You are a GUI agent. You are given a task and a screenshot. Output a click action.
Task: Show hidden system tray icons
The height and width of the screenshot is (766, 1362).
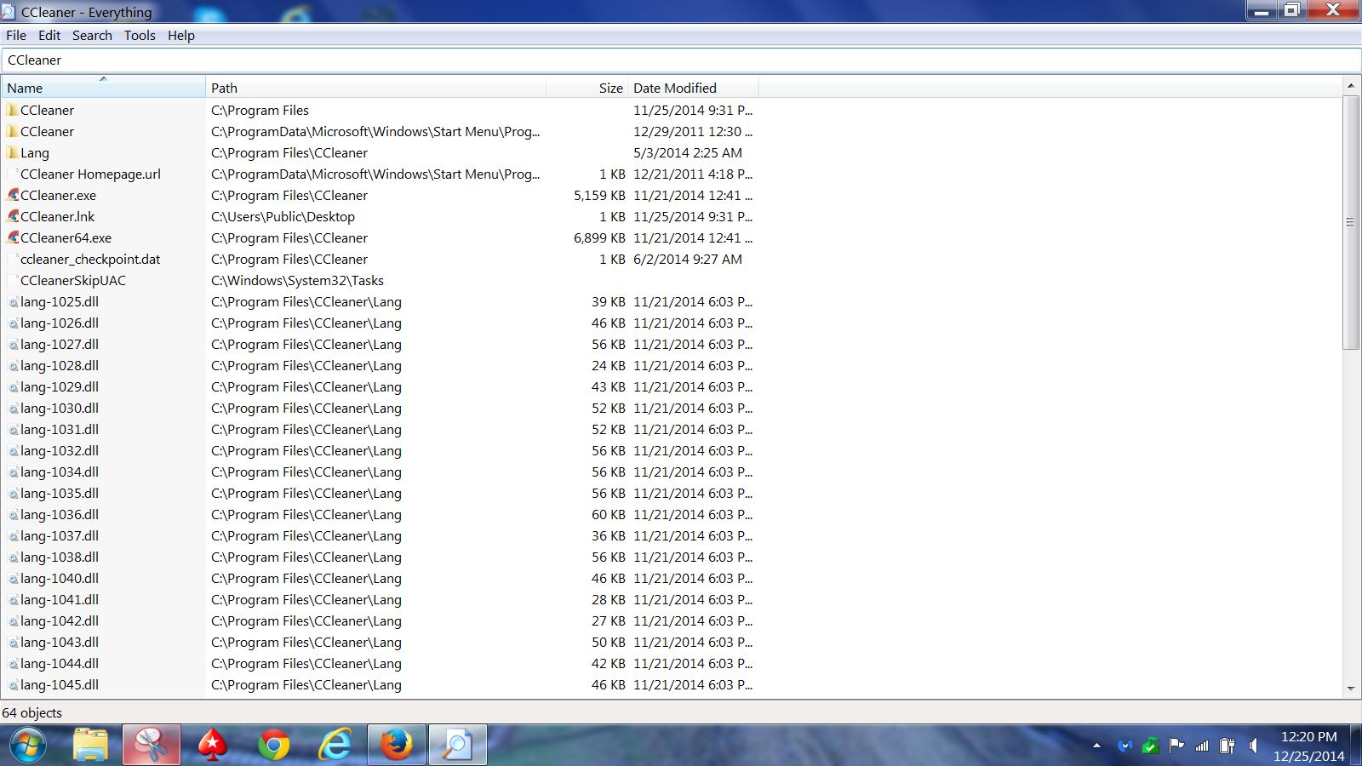pyautogui.click(x=1096, y=746)
